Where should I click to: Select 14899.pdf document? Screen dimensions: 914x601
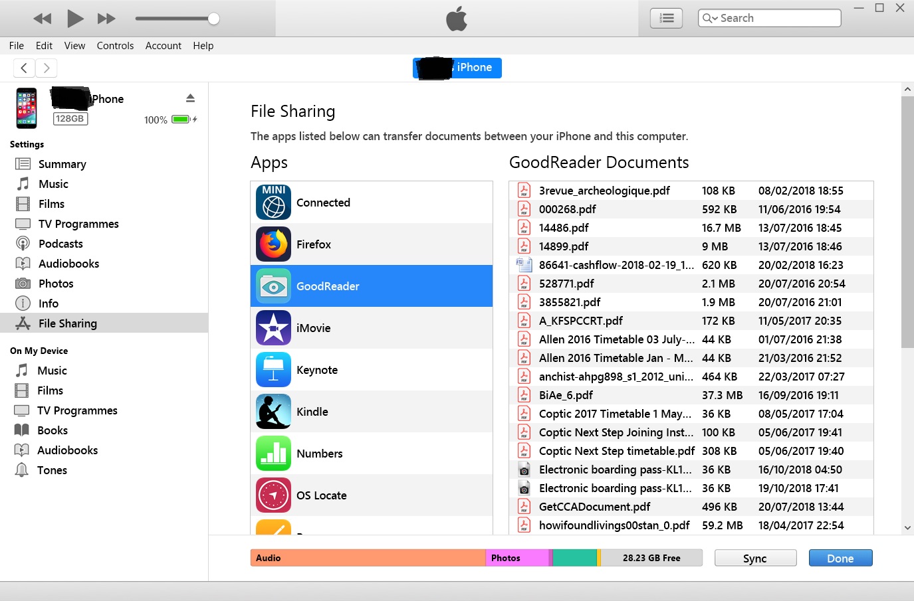(x=691, y=246)
